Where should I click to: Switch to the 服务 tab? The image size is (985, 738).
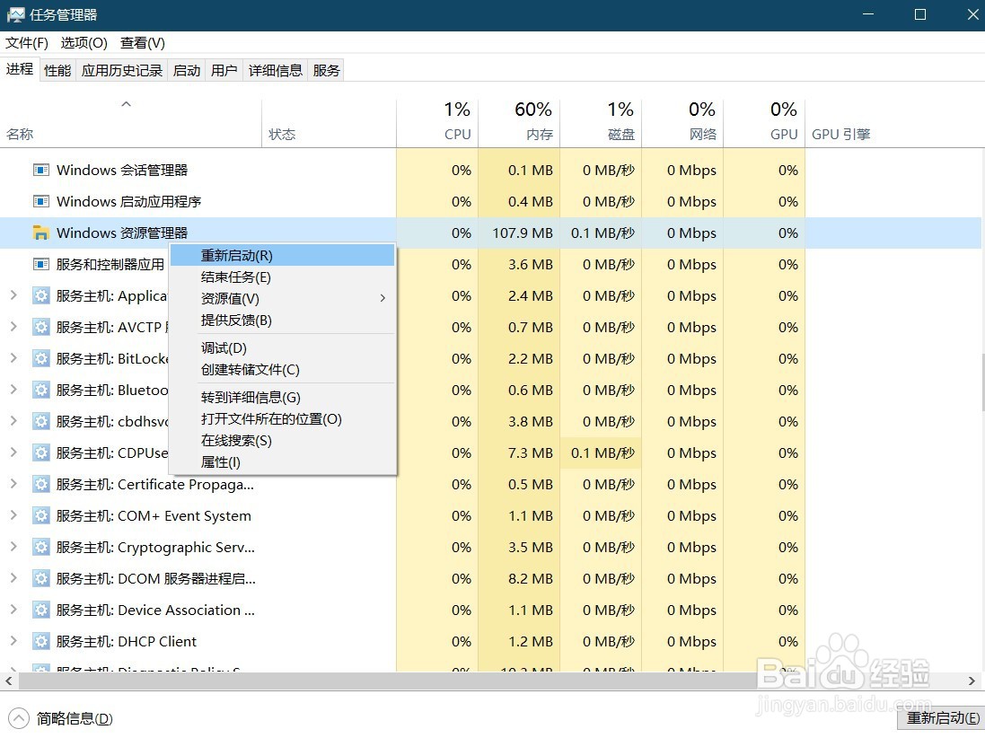coord(326,70)
